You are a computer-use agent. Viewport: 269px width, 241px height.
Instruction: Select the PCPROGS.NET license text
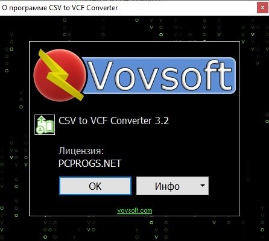click(90, 163)
